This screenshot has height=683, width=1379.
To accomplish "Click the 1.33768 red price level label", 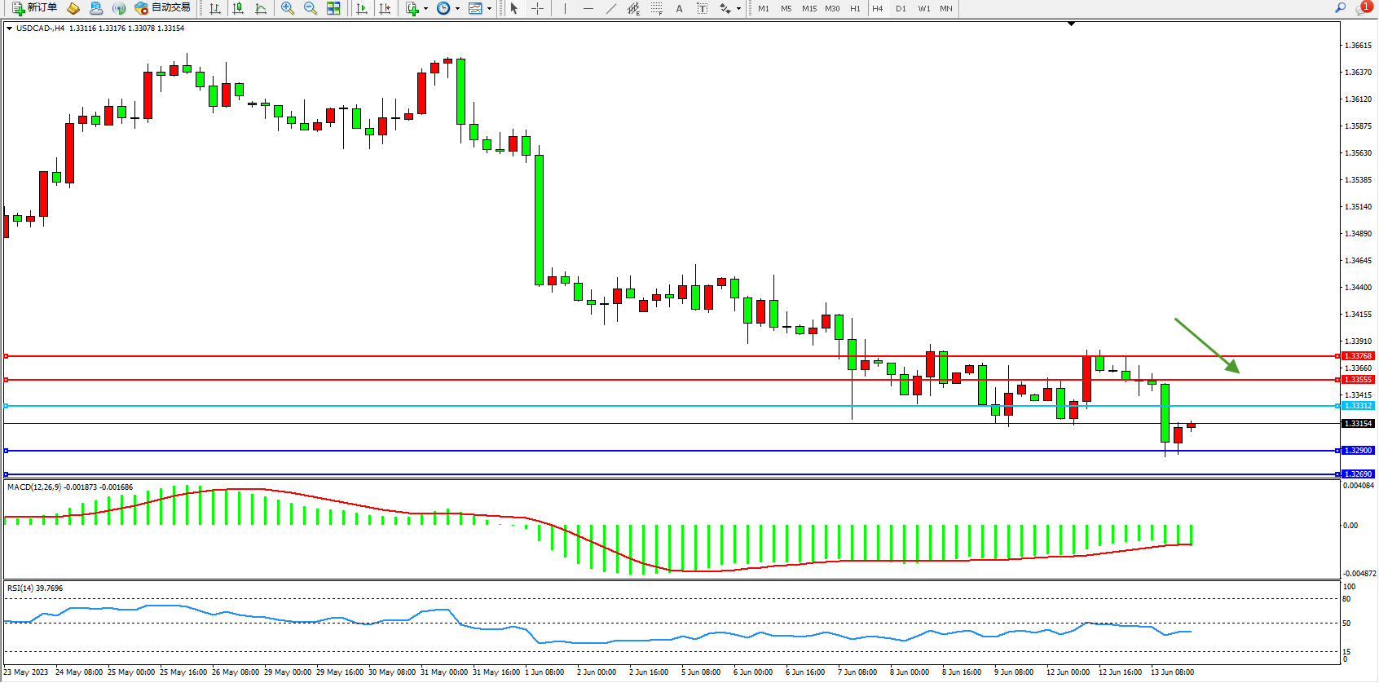I will point(1358,356).
